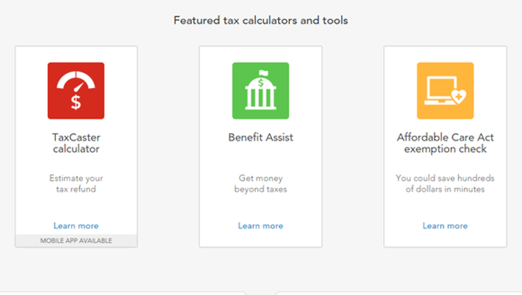
Task: Click the gauge needle in the TaxCaster icon
Action: [79, 87]
